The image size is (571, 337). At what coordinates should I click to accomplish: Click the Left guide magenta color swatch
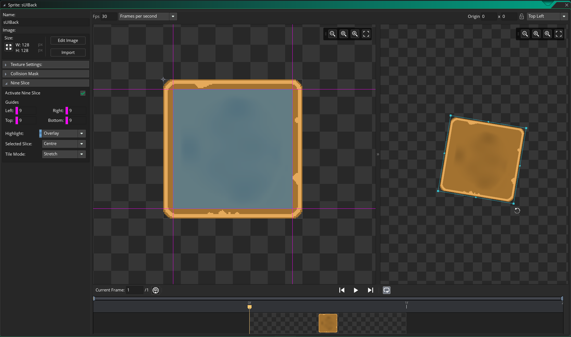pyautogui.click(x=17, y=111)
